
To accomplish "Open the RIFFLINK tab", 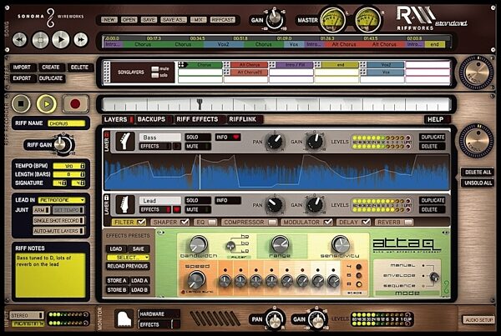I will 245,119.
